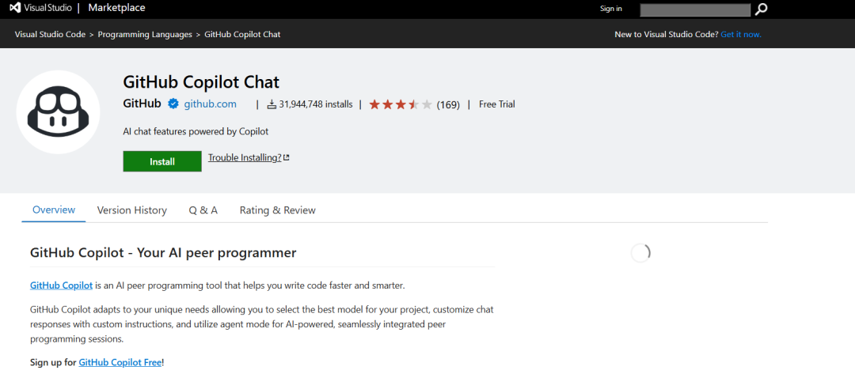Click the green Install button

[162, 161]
